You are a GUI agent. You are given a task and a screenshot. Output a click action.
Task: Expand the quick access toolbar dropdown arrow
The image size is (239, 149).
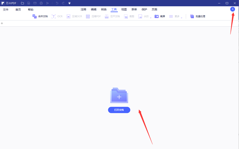coord(70,3)
